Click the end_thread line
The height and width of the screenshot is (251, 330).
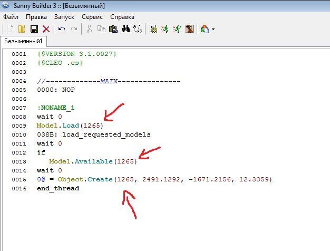(x=58, y=188)
